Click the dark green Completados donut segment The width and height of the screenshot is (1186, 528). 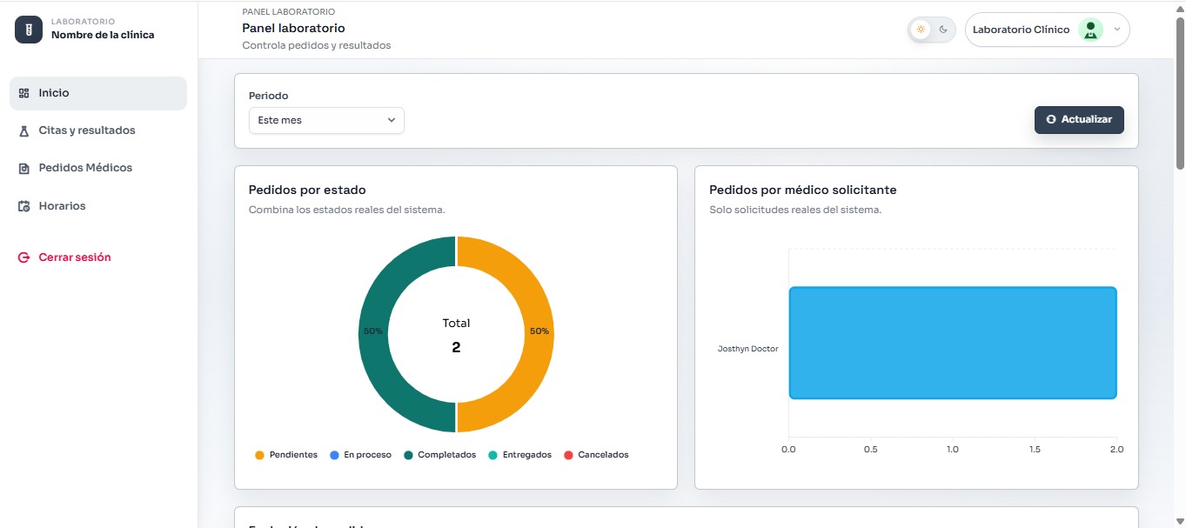372,334
